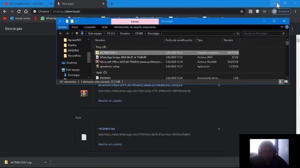Open the Iniciar sesión Outlook bookmark
Image resolution: width=300 pixels, height=168 pixels.
(20, 18)
